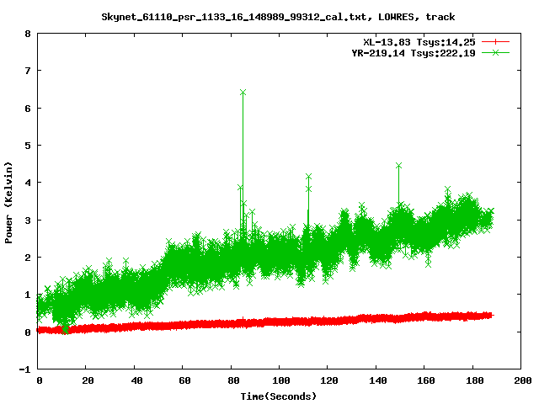Click the left start of the red trace
This screenshot has height=404, width=539.
click(40, 330)
